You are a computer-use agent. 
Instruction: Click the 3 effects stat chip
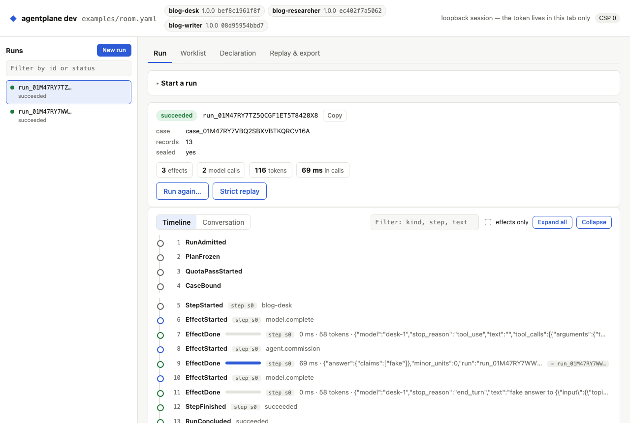(175, 170)
